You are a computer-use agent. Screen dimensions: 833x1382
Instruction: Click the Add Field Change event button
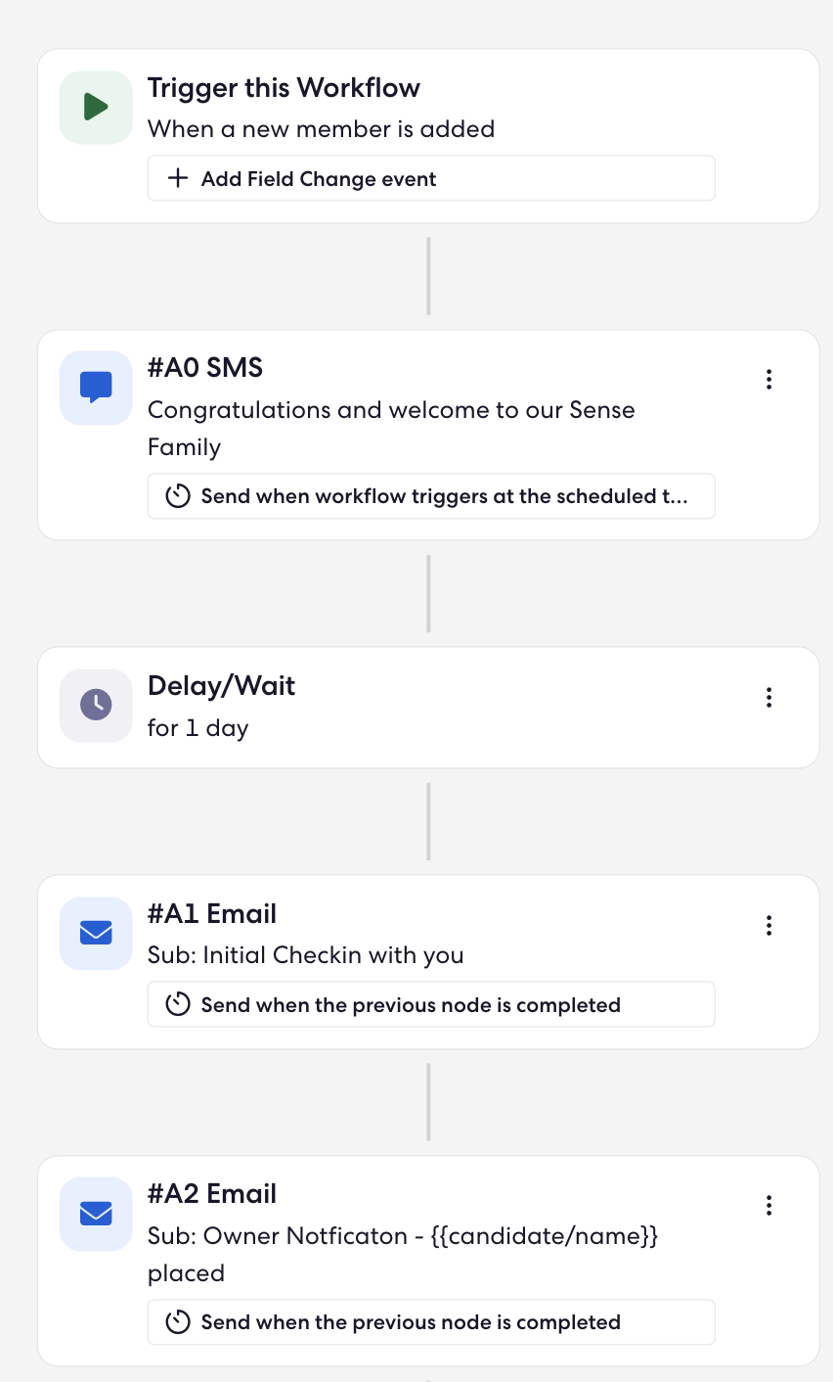(x=431, y=178)
